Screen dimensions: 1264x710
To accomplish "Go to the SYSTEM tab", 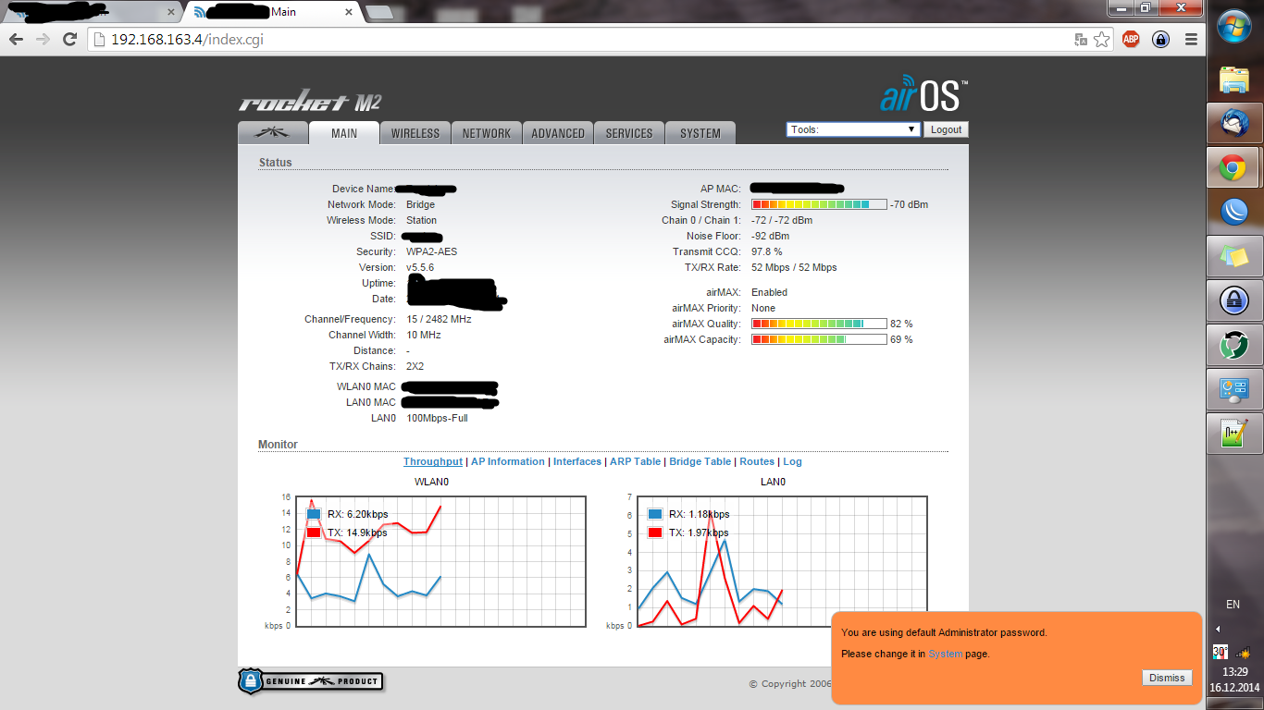I will tap(700, 133).
